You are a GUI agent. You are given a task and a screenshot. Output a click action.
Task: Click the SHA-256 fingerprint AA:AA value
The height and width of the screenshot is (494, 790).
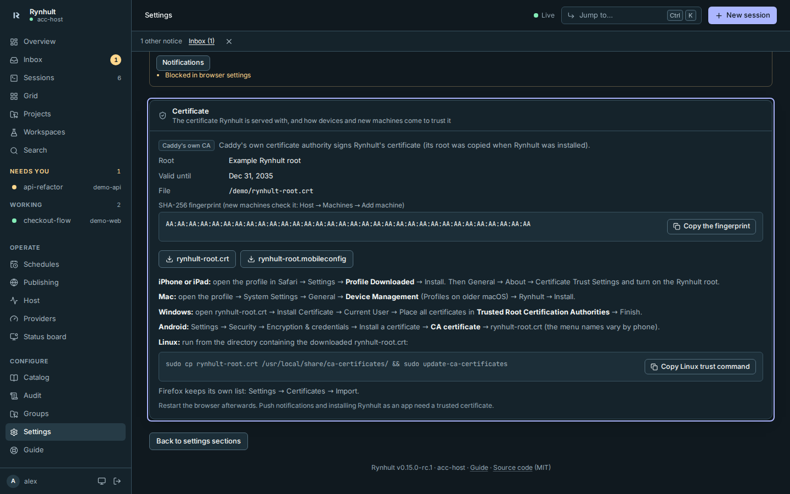pos(348,224)
